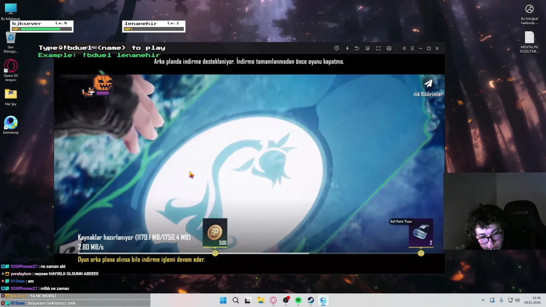546x307 pixels.
Task: Launch the Gameloop desktop shortcut
Action: pyautogui.click(x=11, y=125)
